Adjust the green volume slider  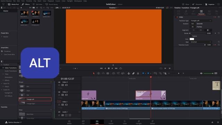point(208,73)
